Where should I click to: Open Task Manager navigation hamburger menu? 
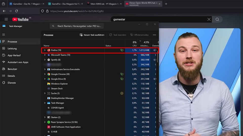coord(4,35)
